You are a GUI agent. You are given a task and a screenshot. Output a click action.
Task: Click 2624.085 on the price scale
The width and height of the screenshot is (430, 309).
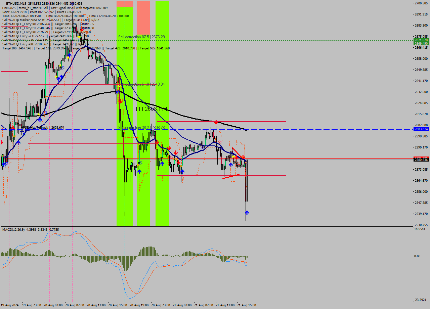421,103
